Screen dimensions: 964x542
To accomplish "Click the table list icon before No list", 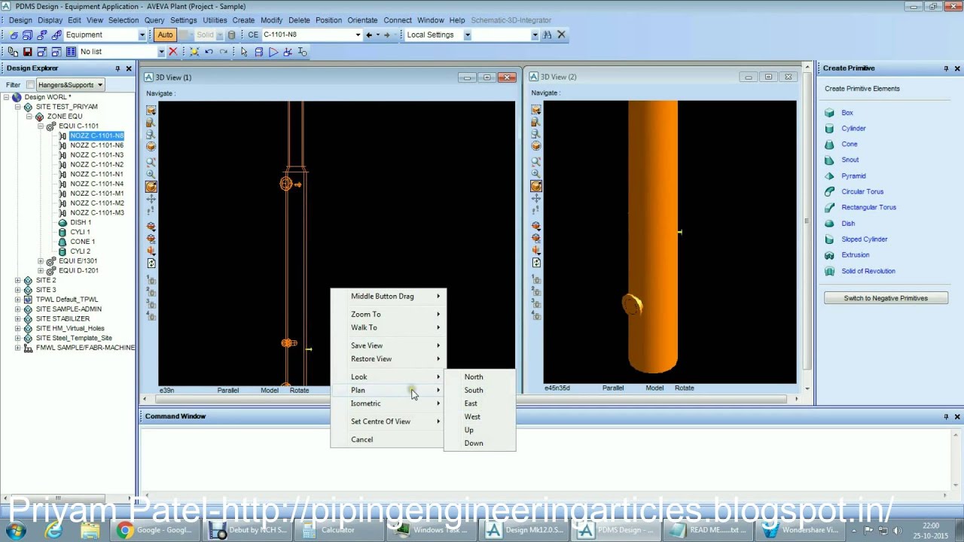I will coord(71,52).
